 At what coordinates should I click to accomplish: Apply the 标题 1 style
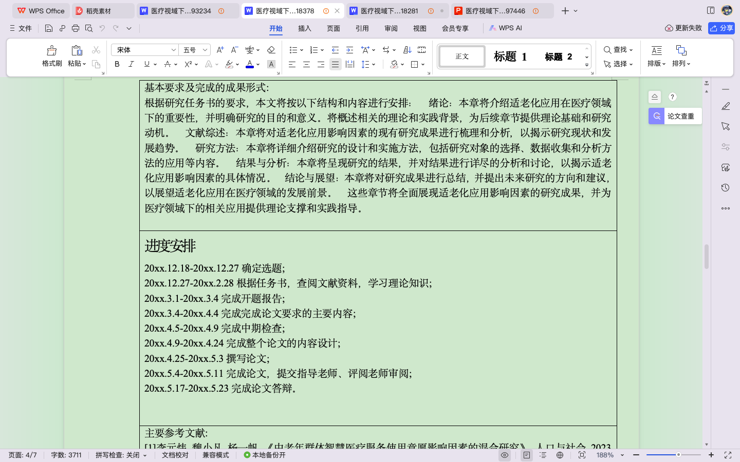[509, 56]
